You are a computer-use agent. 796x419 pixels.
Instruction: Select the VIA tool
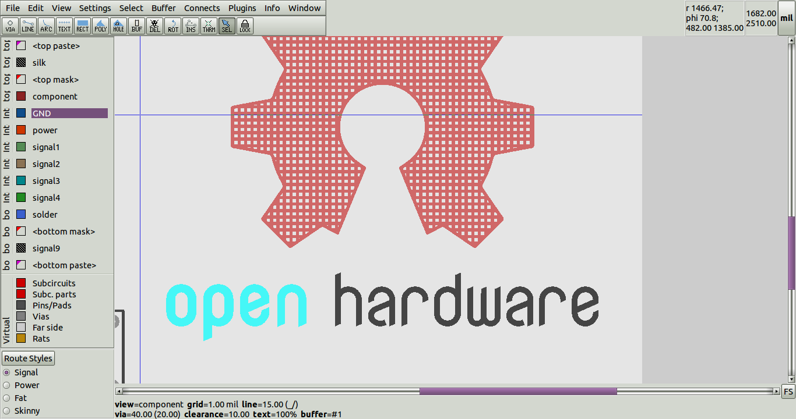pyautogui.click(x=10, y=26)
